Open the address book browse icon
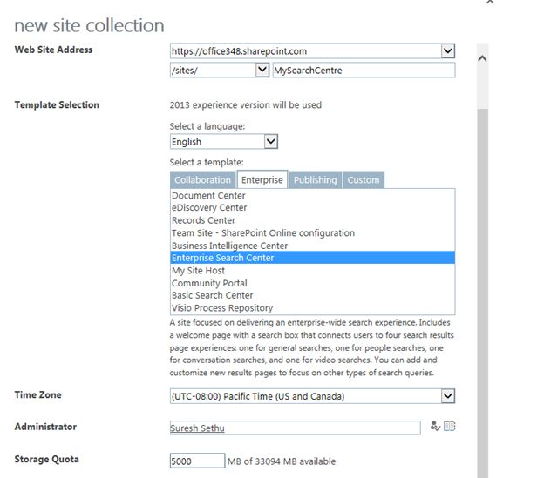 449,426
